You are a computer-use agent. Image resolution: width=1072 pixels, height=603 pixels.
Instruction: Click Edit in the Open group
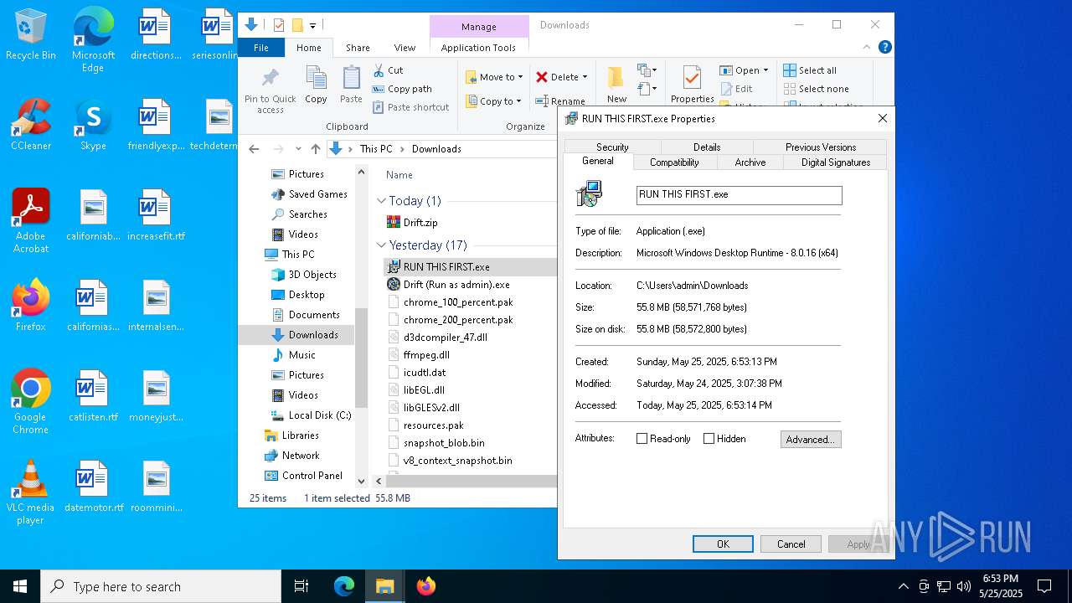click(736, 89)
